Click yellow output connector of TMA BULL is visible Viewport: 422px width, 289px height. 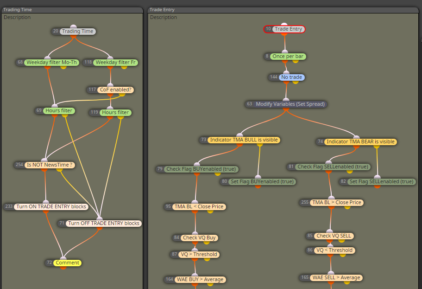pyautogui.click(x=260, y=145)
